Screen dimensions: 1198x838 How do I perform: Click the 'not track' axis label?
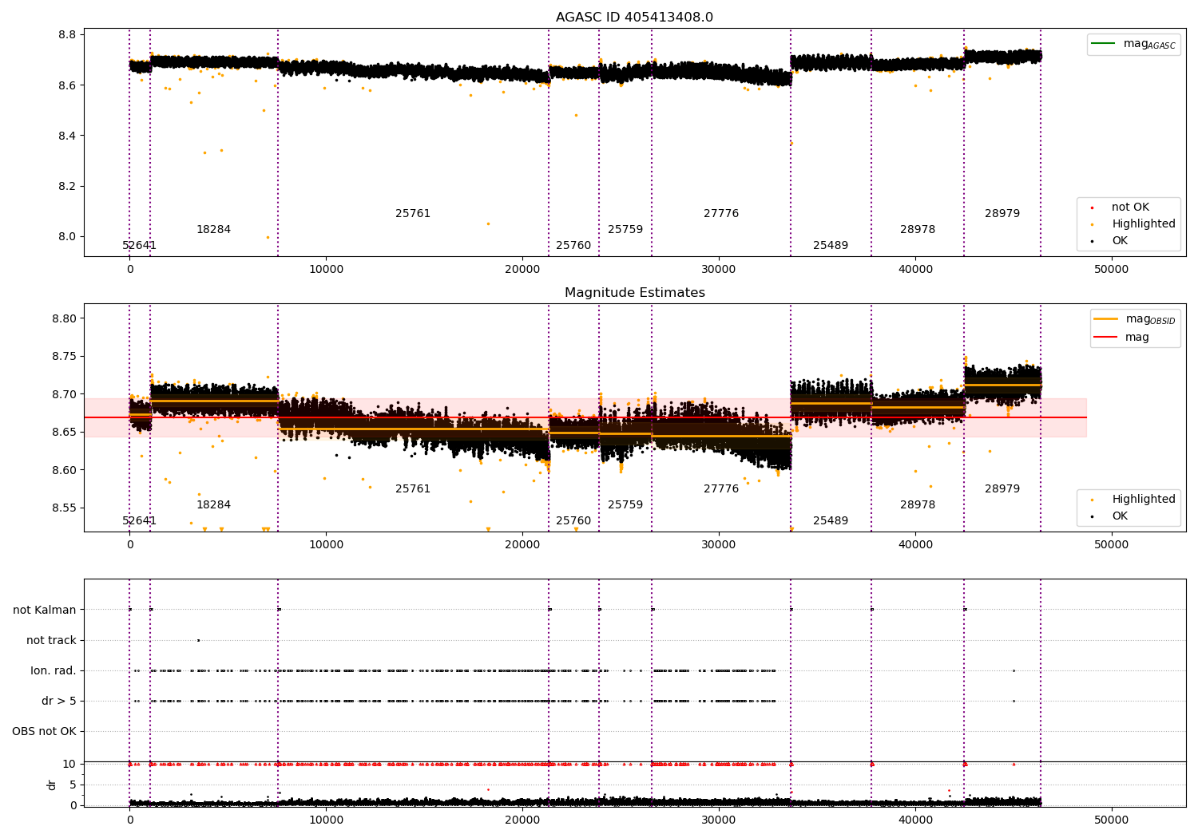click(x=51, y=641)
